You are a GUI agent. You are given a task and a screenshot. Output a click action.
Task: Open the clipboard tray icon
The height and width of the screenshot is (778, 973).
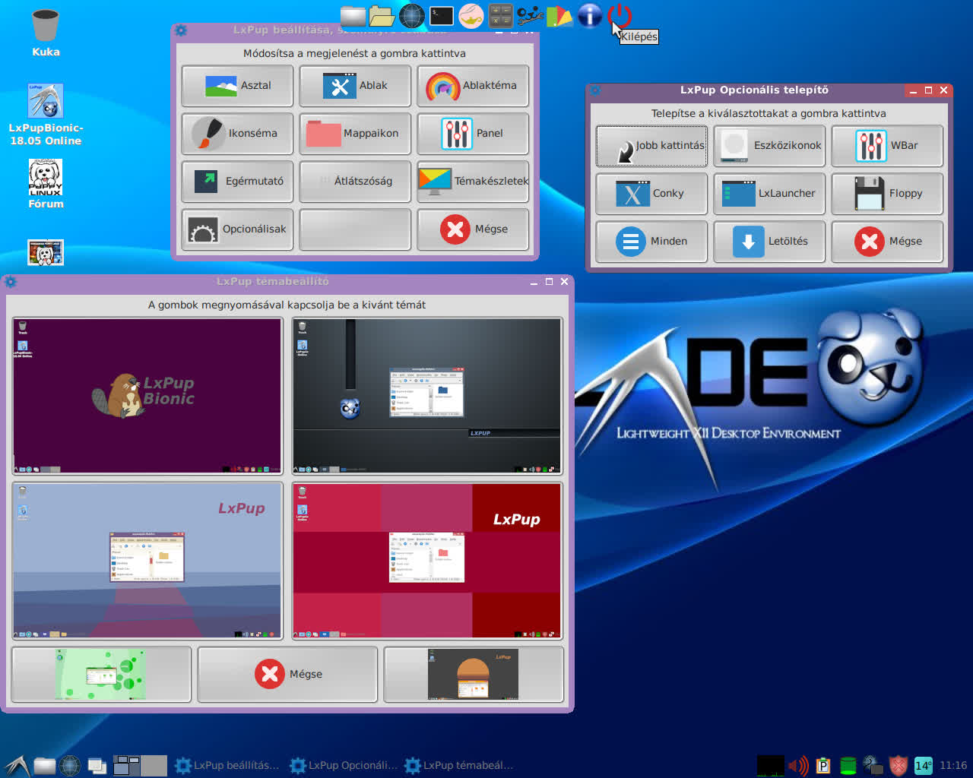(x=823, y=766)
